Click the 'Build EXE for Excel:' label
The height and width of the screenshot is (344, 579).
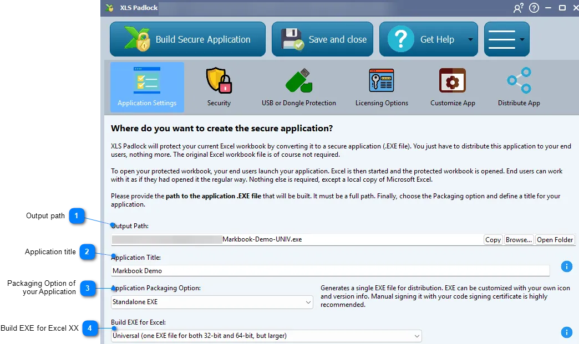pyautogui.click(x=139, y=322)
